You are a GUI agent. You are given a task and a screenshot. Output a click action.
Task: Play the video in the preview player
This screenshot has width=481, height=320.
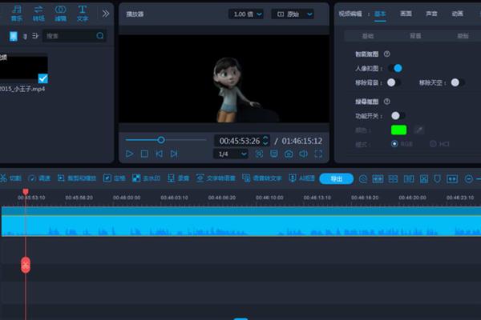[x=129, y=154]
